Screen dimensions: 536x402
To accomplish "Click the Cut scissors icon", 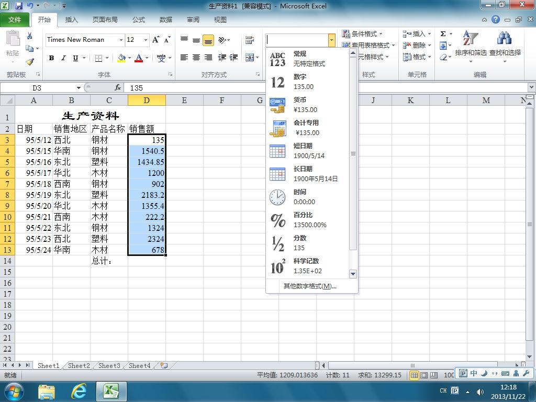I will tap(30, 36).
